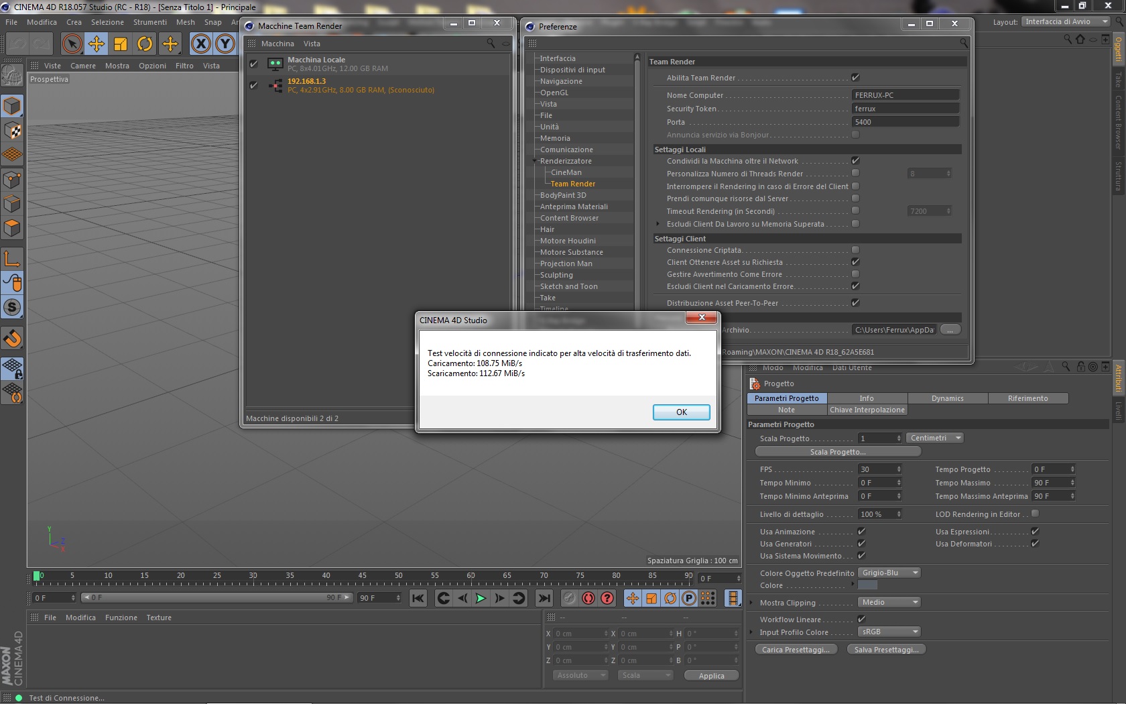1126x704 pixels.
Task: Toggle Parameter keying P icon
Action: pos(689,598)
